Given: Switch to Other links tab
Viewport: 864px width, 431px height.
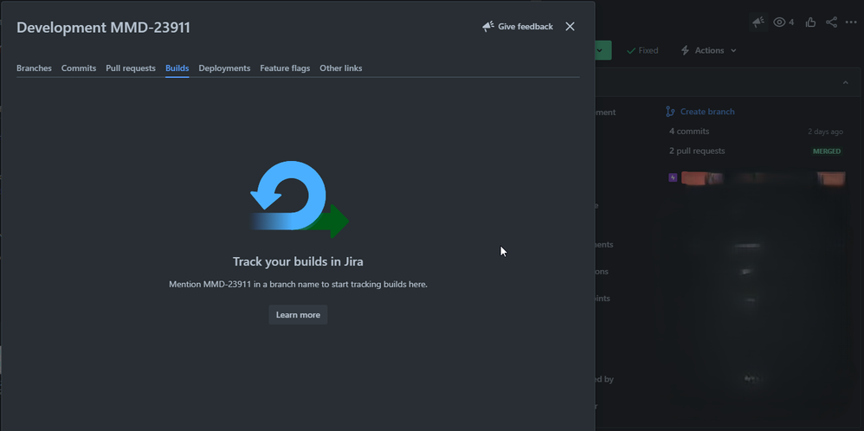Looking at the screenshot, I should (x=340, y=68).
